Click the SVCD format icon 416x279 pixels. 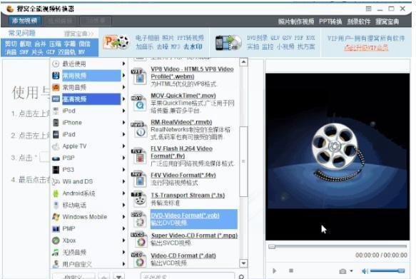(x=138, y=240)
